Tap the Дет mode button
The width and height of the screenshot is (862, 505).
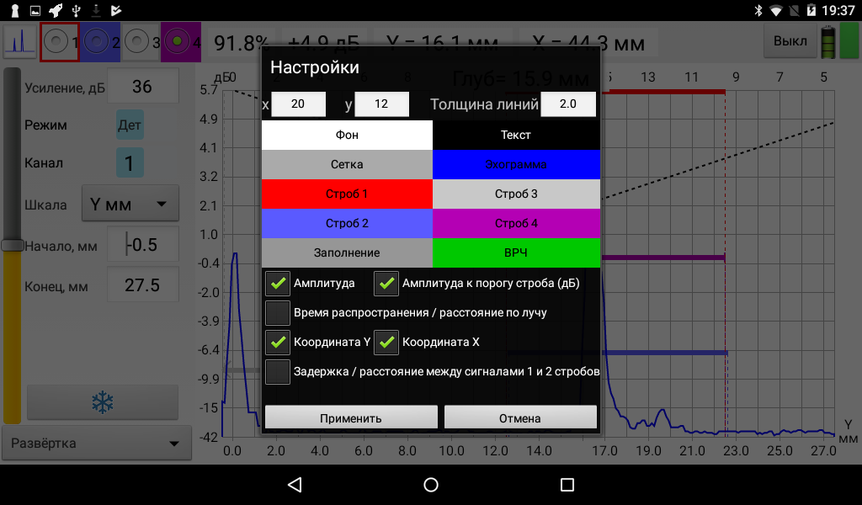[x=130, y=125]
